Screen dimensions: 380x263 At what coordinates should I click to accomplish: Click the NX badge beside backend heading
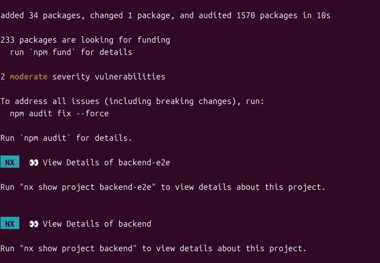click(10, 224)
